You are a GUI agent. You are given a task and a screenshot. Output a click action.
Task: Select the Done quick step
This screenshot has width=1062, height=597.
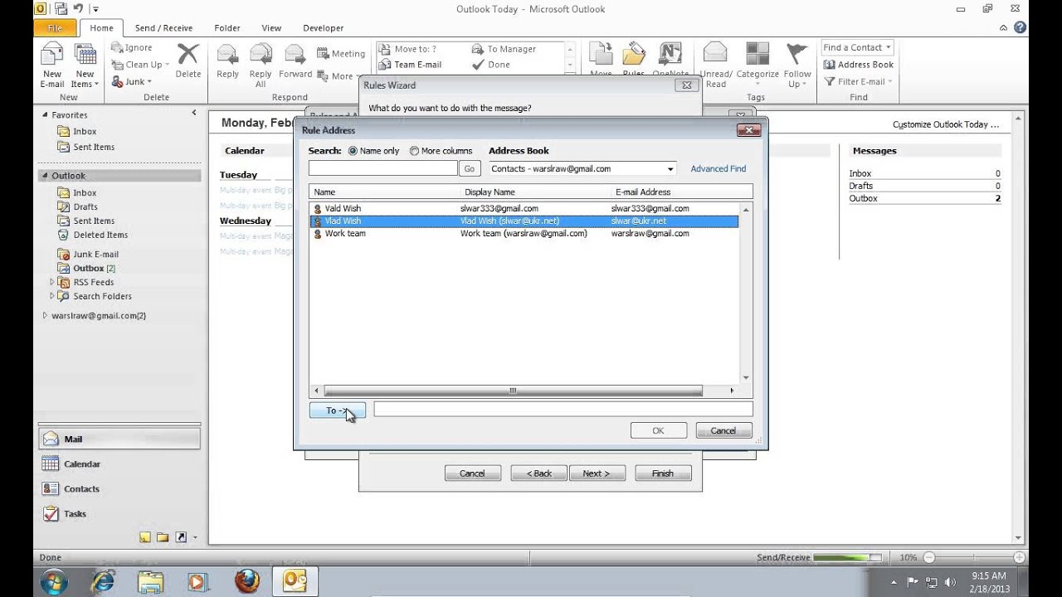pyautogui.click(x=490, y=65)
